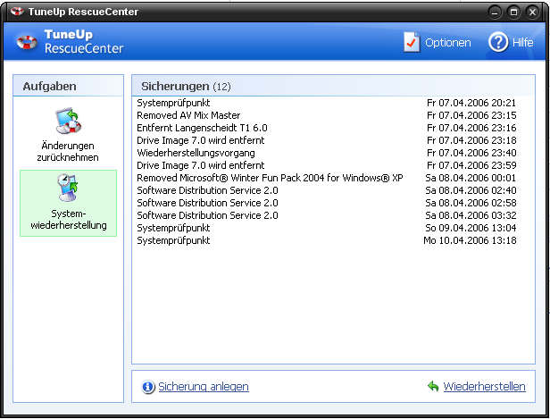This screenshot has height=419, width=550.
Task: Select the Wiederherstellungsvorgang entry
Action: click(326, 153)
